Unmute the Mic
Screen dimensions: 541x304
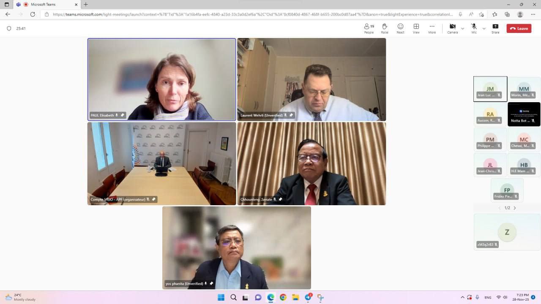(x=474, y=28)
